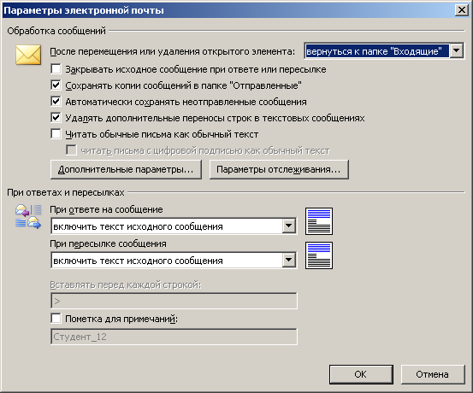Click the При ответах и пересылках heading
This screenshot has width=473, height=393.
pos(66,192)
